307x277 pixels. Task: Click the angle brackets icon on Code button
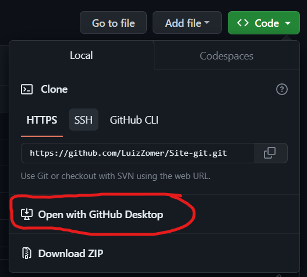tap(243, 23)
